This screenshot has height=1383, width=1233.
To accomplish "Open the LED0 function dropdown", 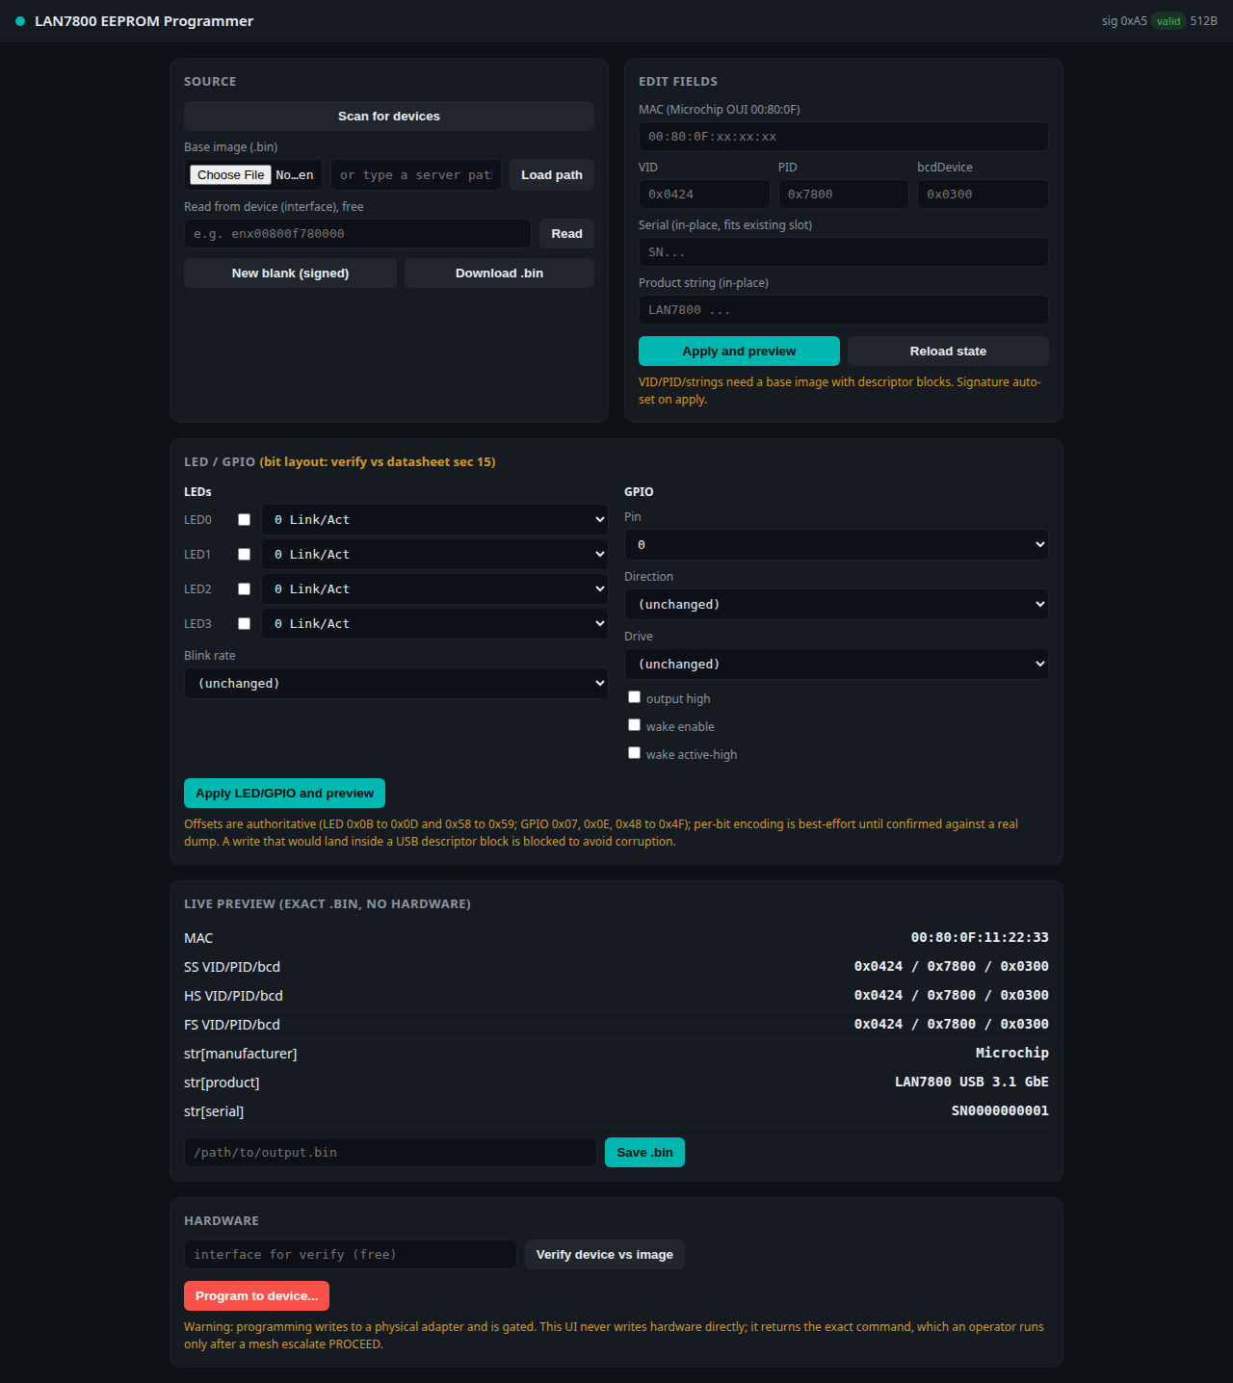I will click(434, 520).
